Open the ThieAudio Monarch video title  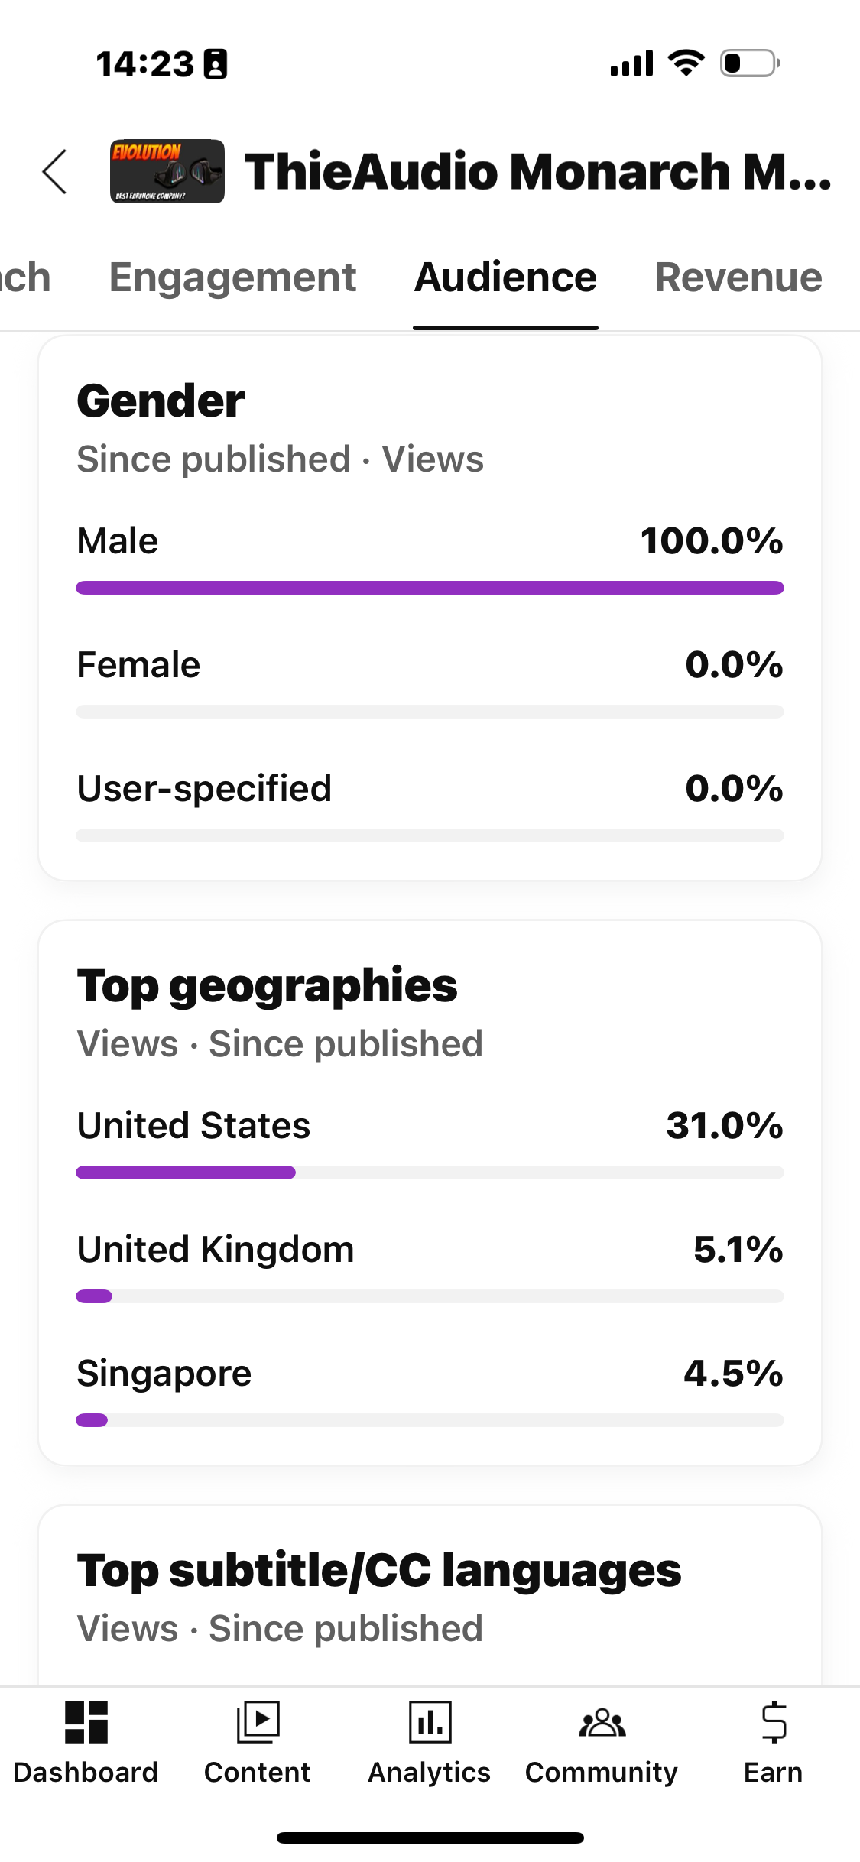[x=537, y=171]
